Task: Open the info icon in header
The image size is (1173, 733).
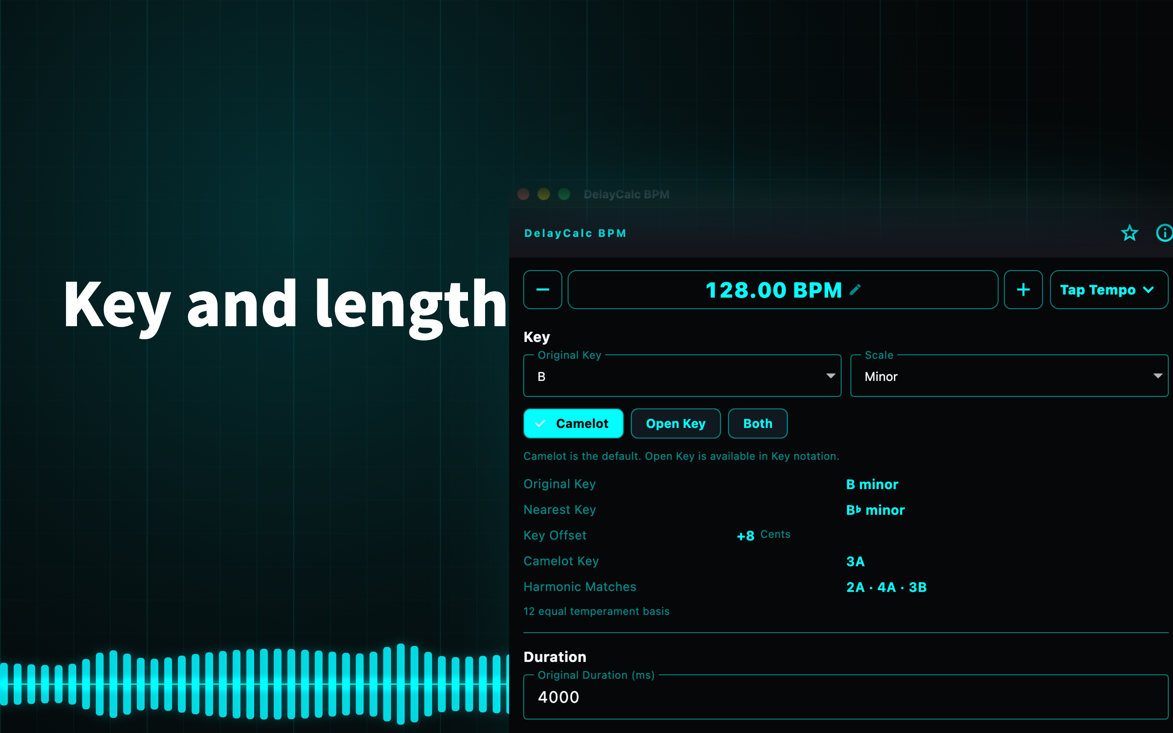Action: point(1164,233)
